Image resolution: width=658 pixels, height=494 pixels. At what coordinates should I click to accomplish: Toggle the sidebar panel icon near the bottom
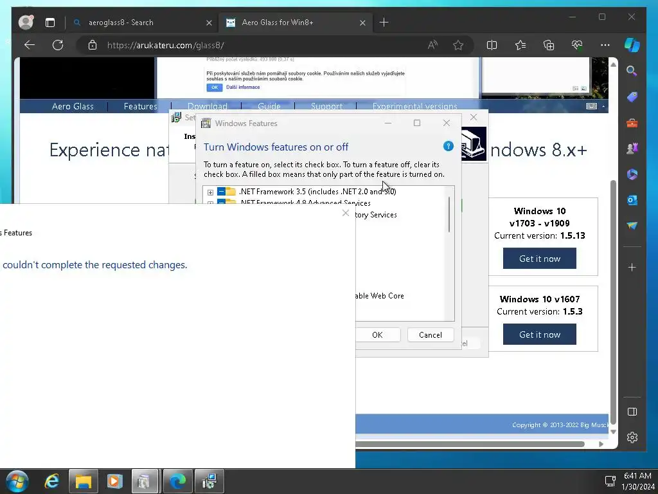click(x=632, y=412)
